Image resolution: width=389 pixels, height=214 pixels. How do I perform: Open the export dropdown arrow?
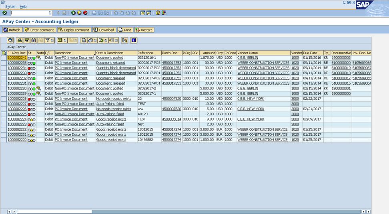click(x=106, y=40)
